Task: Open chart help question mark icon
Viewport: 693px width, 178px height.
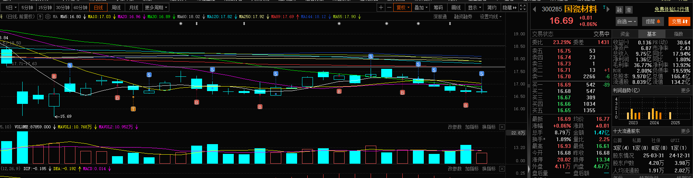Action: click(x=40, y=17)
